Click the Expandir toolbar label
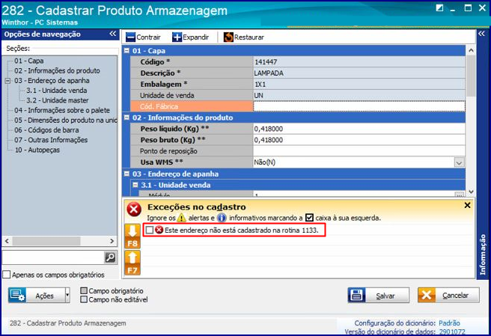Image resolution: width=491 pixels, height=336 pixels. 195,37
